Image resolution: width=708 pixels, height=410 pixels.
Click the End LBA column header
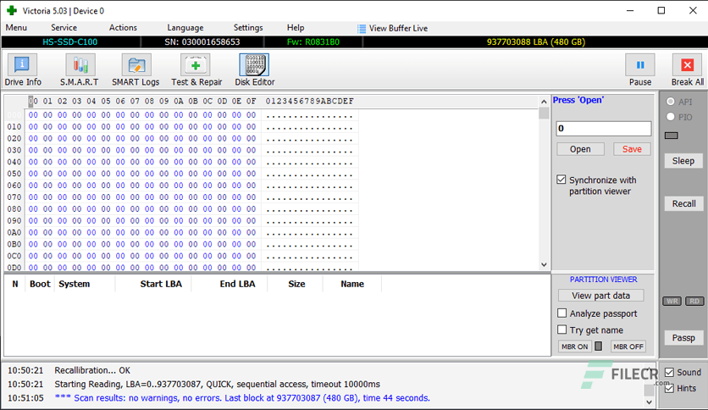[237, 284]
